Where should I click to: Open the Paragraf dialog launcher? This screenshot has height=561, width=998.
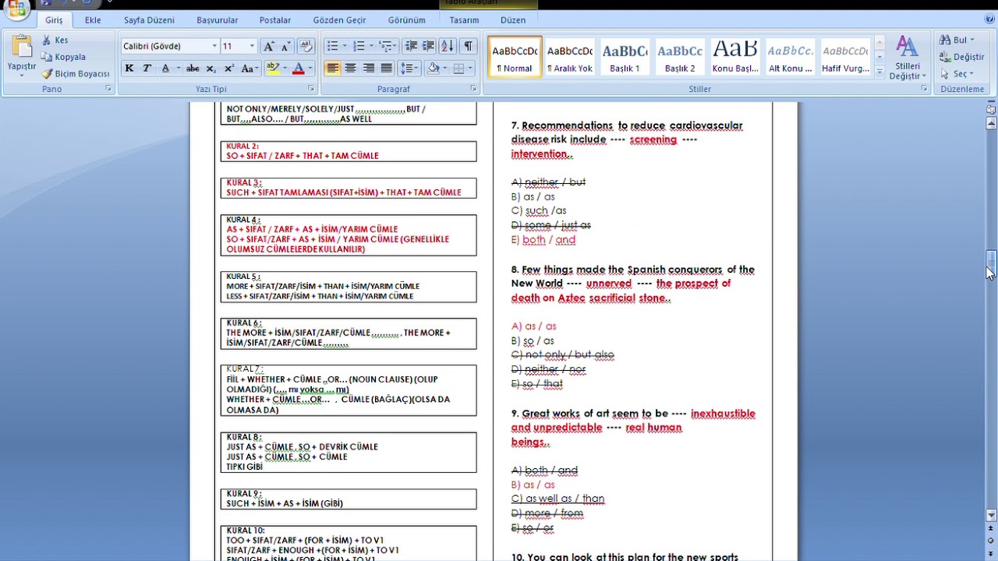473,89
